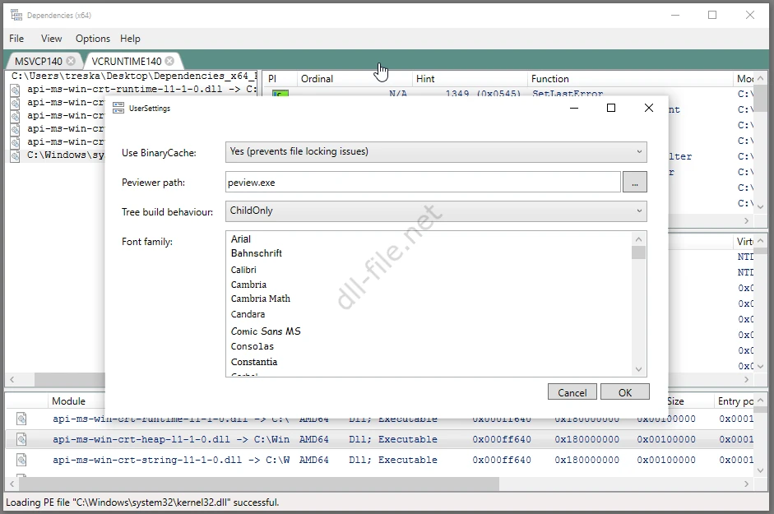This screenshot has height=514, width=774.
Task: Close the VCRUNTIME140 tab
Action: (x=169, y=61)
